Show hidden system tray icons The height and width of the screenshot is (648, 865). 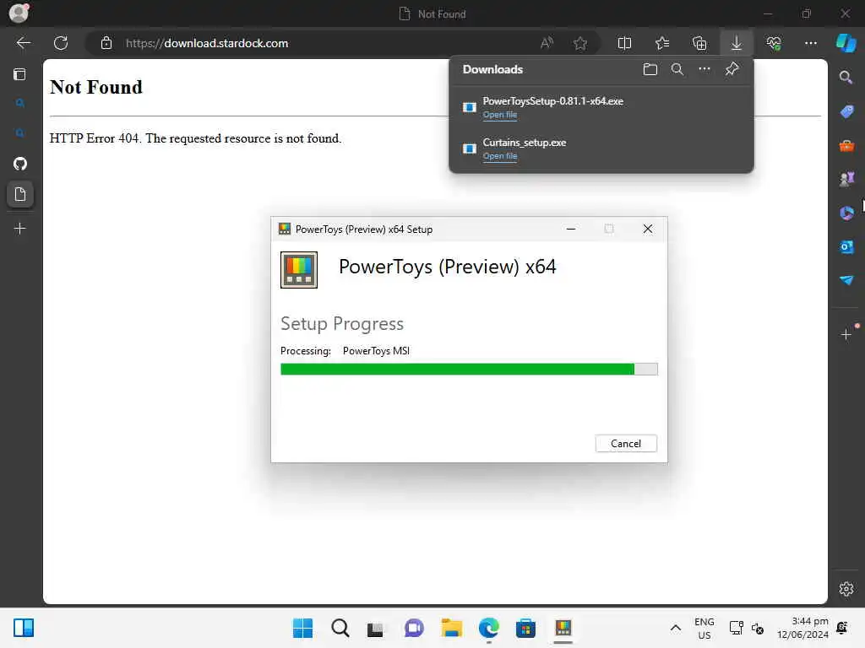point(675,628)
